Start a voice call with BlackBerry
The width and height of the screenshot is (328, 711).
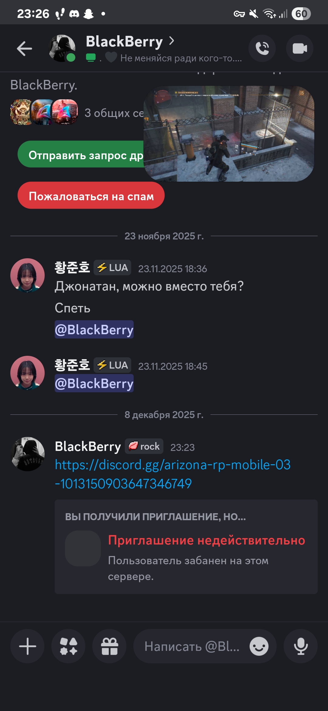point(262,49)
